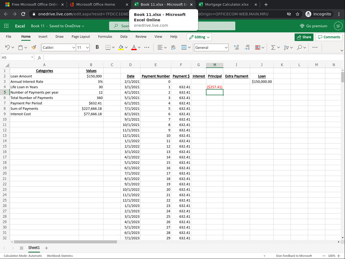345x259 pixels.
Task: Click the Insert Function fx icon
Action: (x=39, y=57)
